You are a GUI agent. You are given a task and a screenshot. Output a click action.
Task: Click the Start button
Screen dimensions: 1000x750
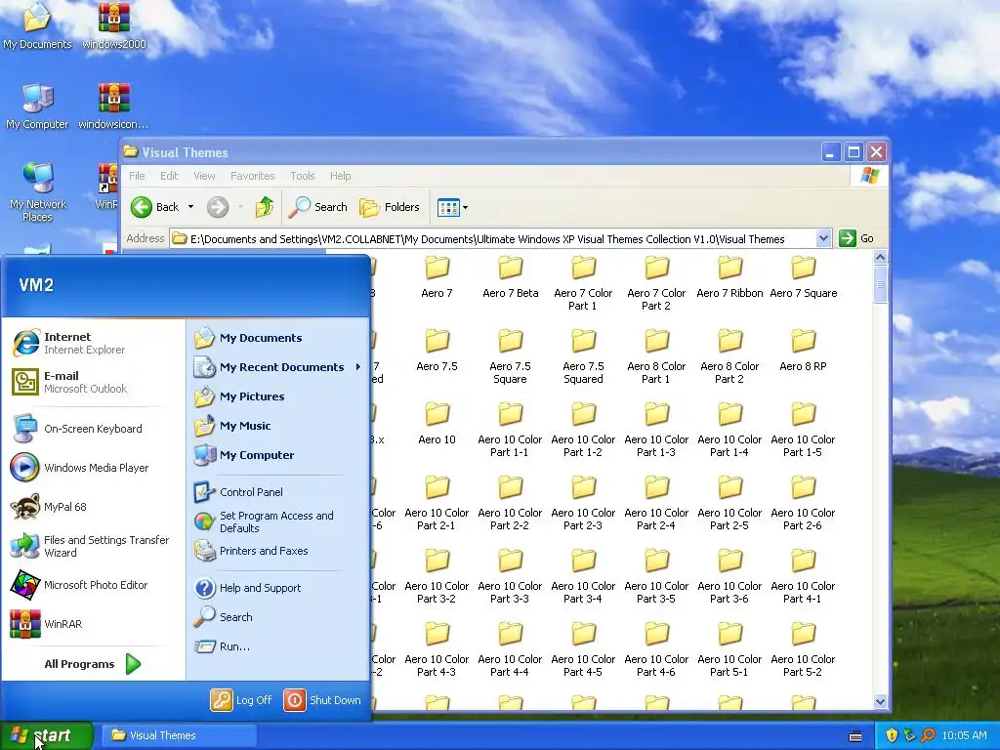click(x=46, y=735)
